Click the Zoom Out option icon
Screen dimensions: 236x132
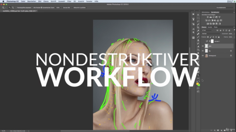click(13, 8)
